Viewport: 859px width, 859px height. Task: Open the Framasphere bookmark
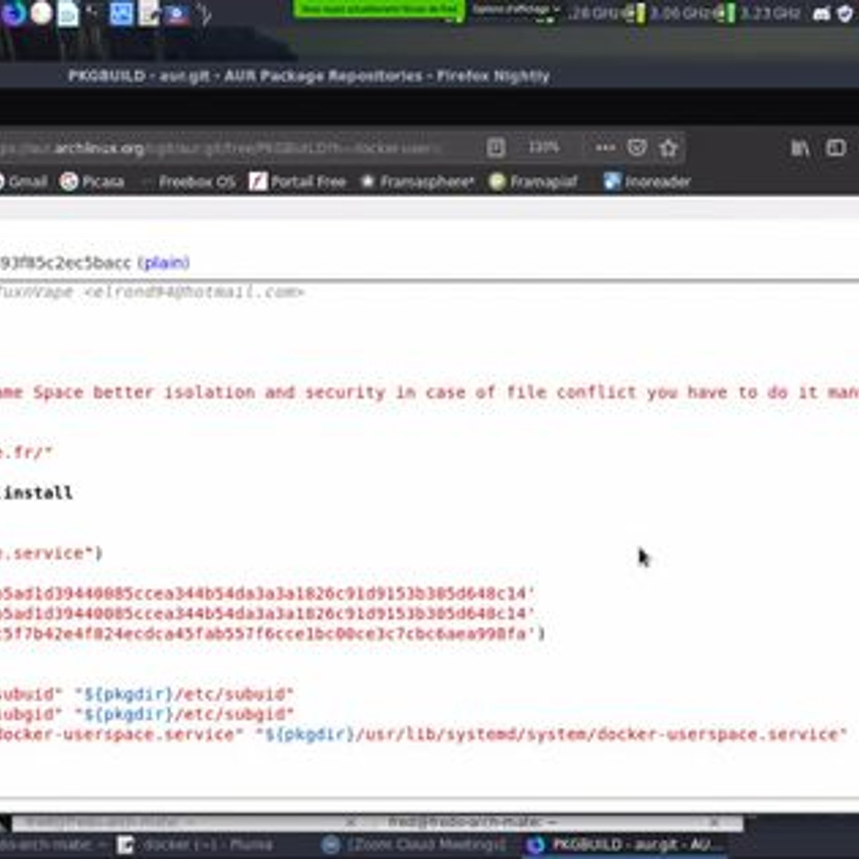418,182
